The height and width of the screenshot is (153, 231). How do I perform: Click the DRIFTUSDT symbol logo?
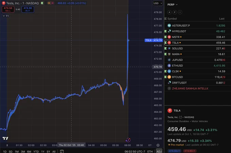169,83
